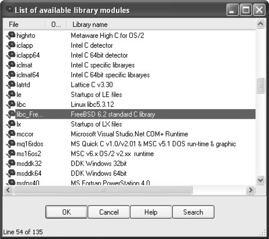Select Intel C 64bit specific libraryes
The height and width of the screenshot is (239, 269).
[130, 75]
